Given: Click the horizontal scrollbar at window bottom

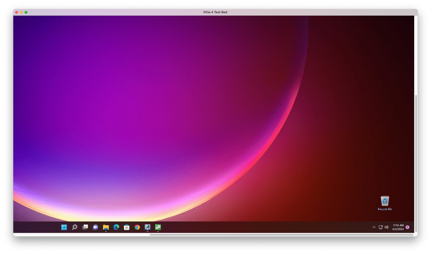Looking at the screenshot, I should [x=281, y=235].
